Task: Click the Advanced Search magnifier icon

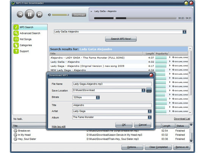Action: (x=16, y=33)
